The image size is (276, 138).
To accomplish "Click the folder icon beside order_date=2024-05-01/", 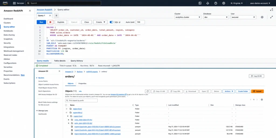I will pos(72,120).
